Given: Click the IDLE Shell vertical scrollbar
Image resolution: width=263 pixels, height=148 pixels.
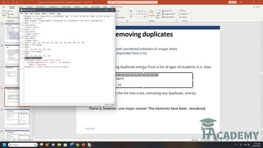Looking at the screenshot, I should [114, 59].
